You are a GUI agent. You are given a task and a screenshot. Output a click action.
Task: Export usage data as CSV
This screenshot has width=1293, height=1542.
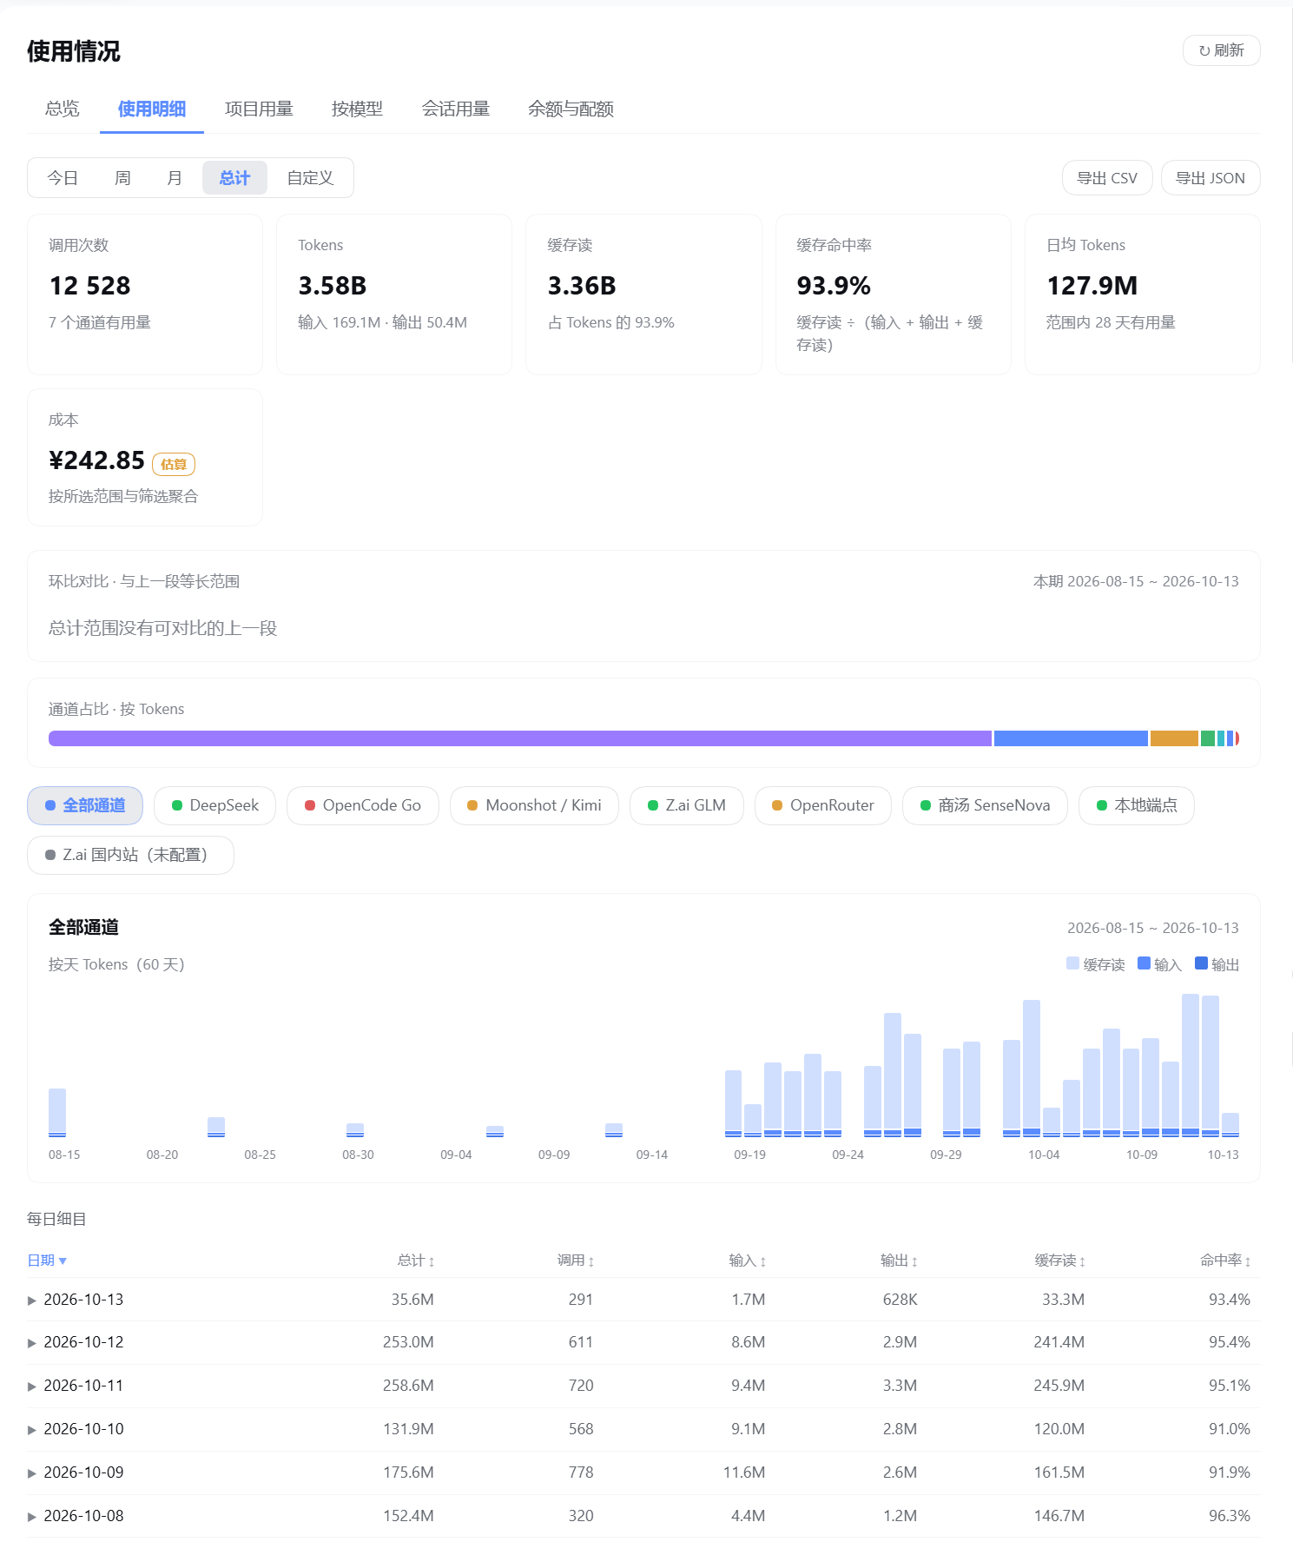(x=1107, y=178)
